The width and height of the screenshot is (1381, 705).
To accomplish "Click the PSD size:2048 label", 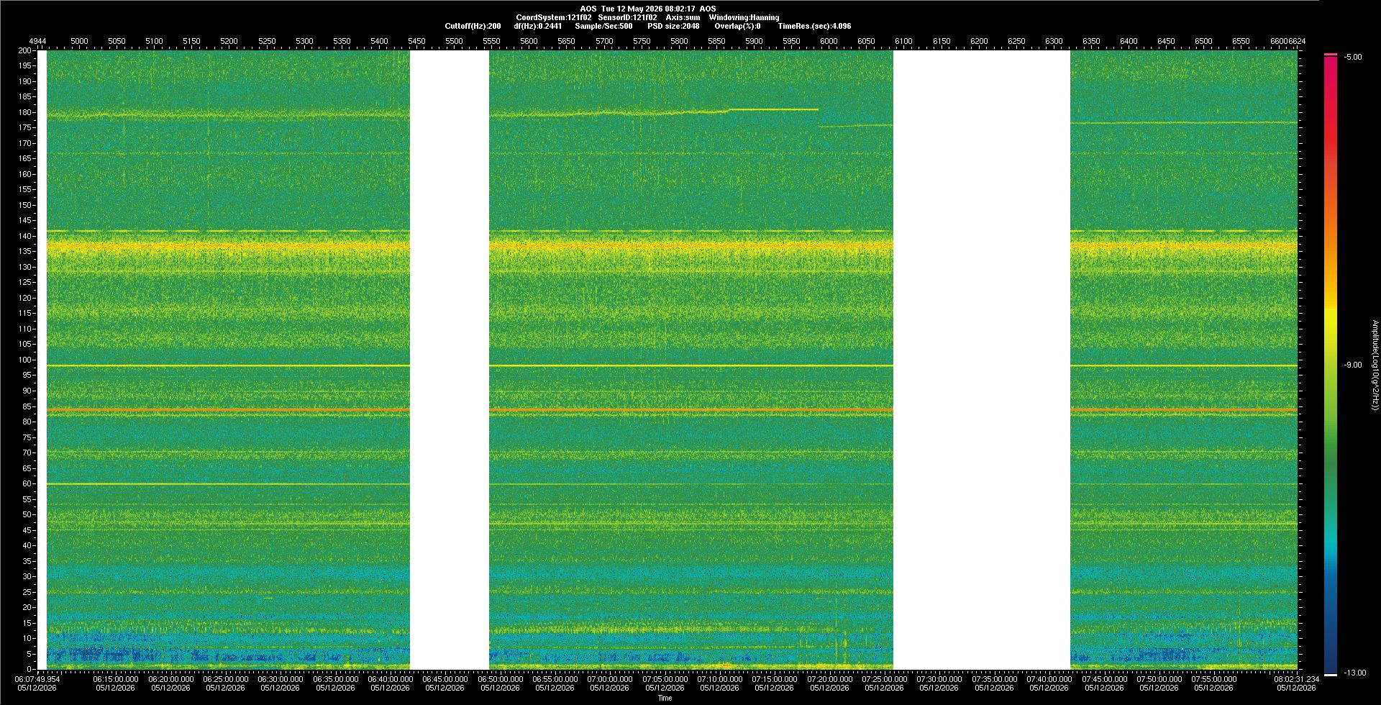I will click(x=673, y=26).
